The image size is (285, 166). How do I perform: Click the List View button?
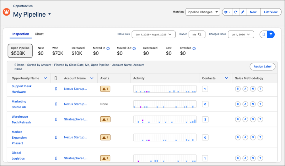[x=271, y=12]
